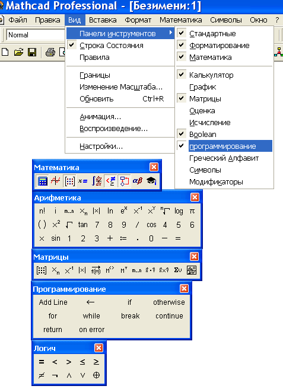The height and width of the screenshot is (389, 283).
Task: Close the Логич panel
Action: tap(99, 348)
